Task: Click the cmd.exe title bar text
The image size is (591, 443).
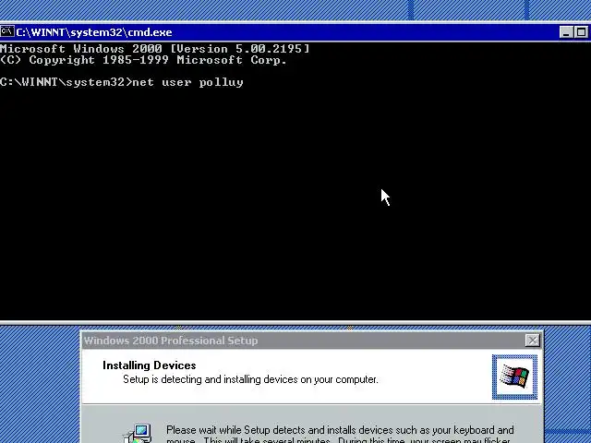Action: (94, 32)
